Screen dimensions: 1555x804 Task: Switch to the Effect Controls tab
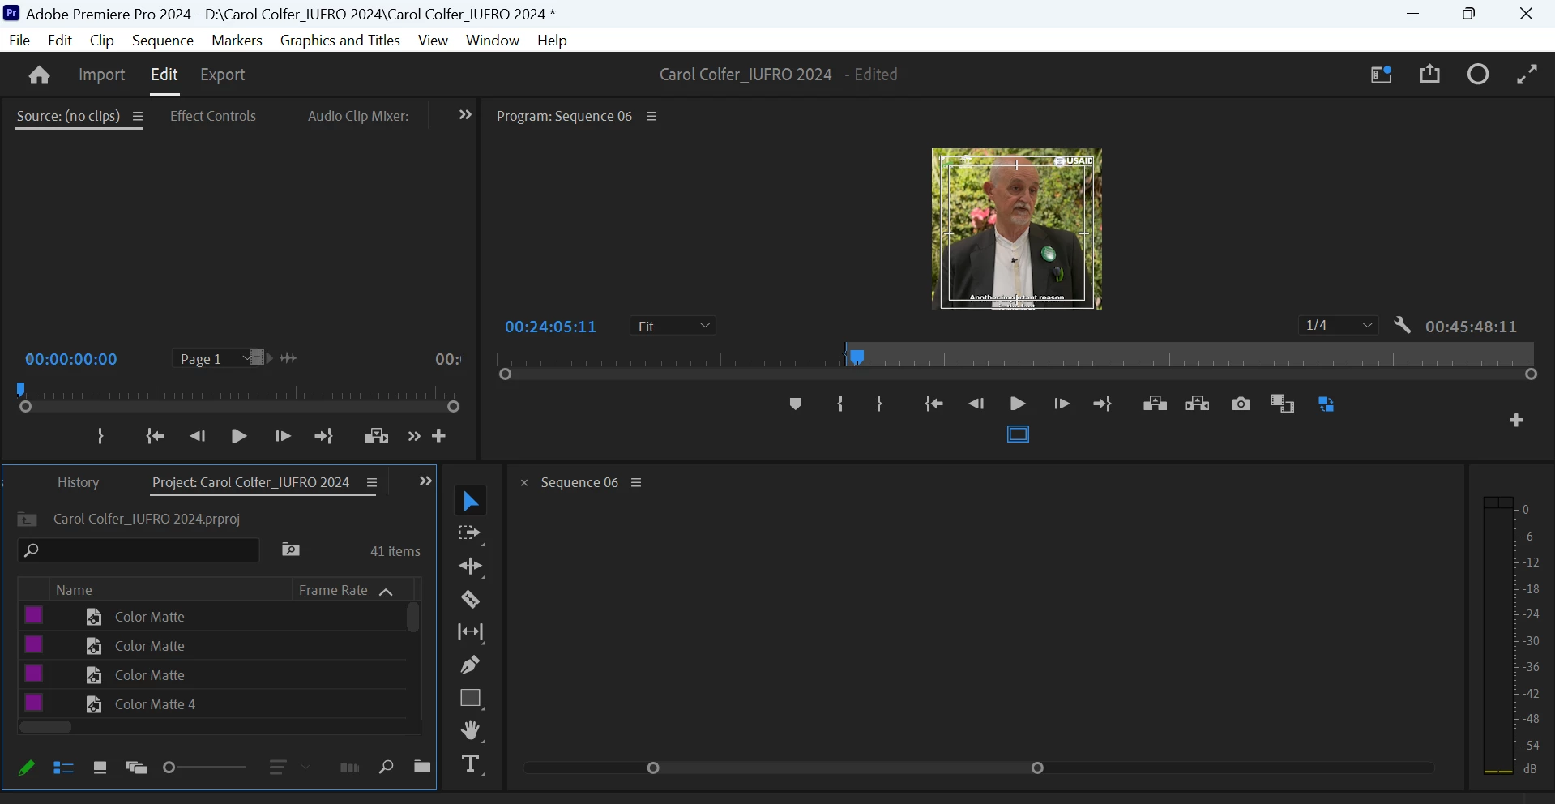coord(213,116)
